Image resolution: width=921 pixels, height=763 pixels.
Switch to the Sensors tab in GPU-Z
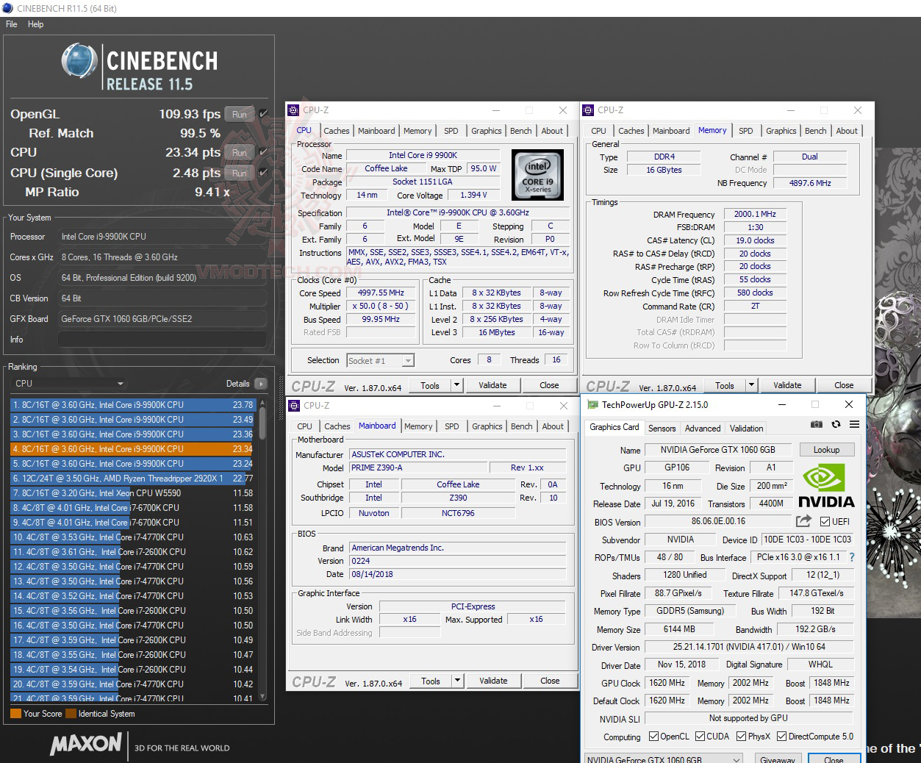coord(662,428)
